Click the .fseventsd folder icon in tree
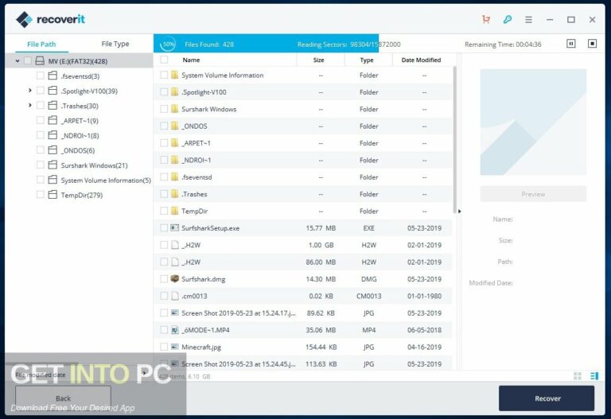The image size is (611, 419). 53,76
